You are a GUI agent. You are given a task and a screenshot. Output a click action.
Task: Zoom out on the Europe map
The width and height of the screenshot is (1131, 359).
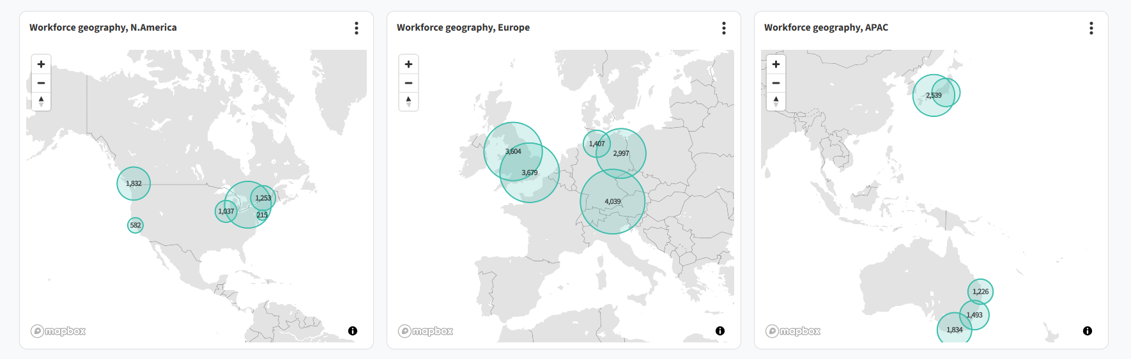click(x=408, y=83)
